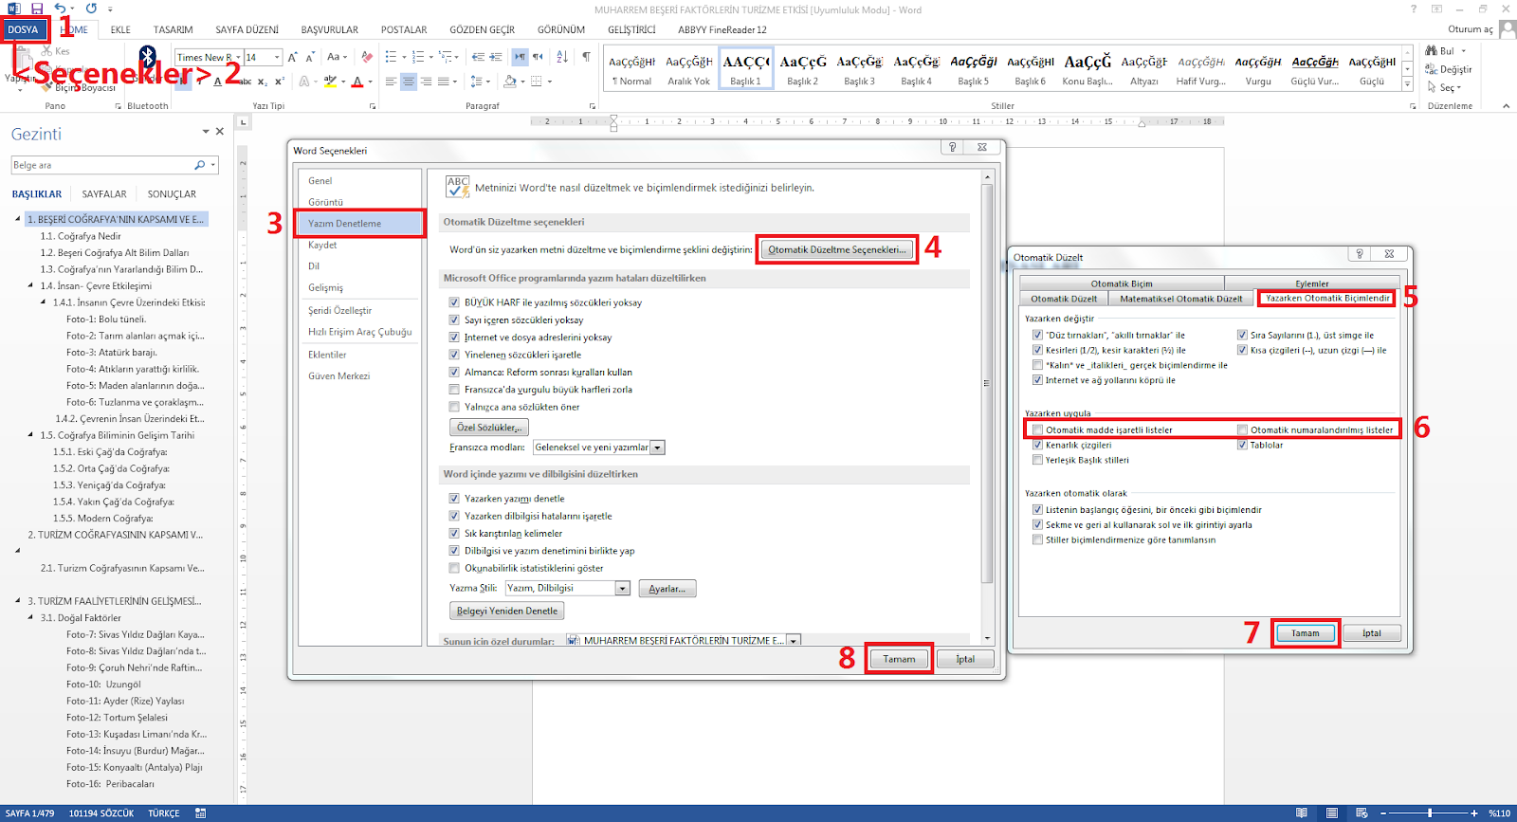Decrease paragraph indent in the ribbon
The width and height of the screenshot is (1517, 822).
(x=478, y=57)
